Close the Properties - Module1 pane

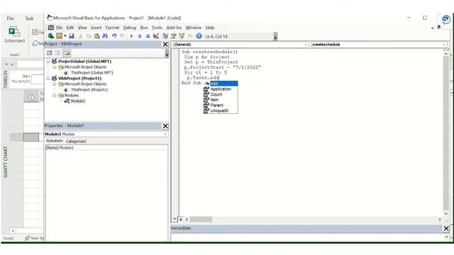[x=165, y=126]
